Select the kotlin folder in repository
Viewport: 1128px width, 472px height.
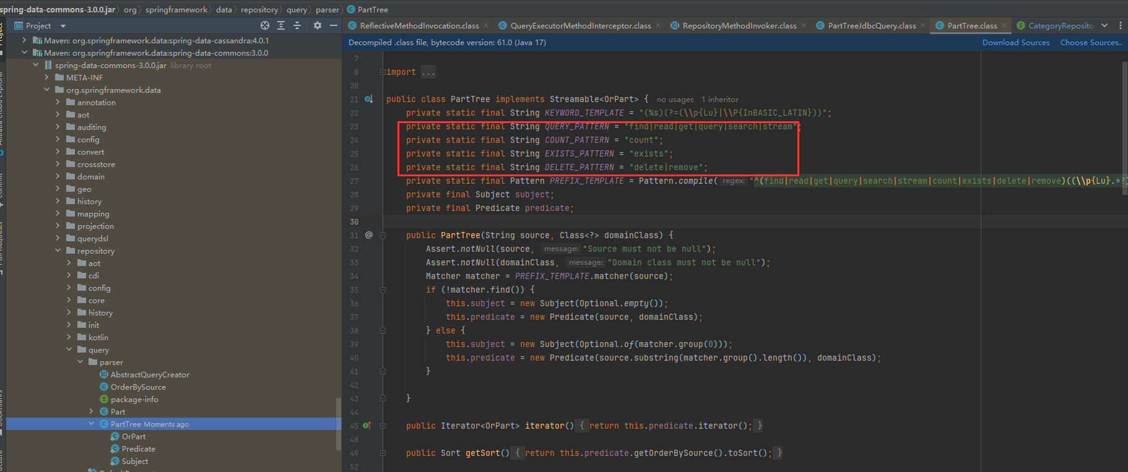click(x=98, y=337)
